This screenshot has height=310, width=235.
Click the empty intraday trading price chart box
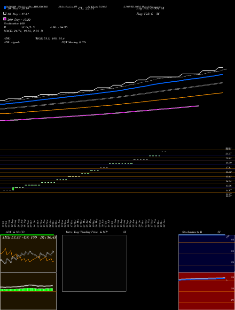[x=94, y=263]
